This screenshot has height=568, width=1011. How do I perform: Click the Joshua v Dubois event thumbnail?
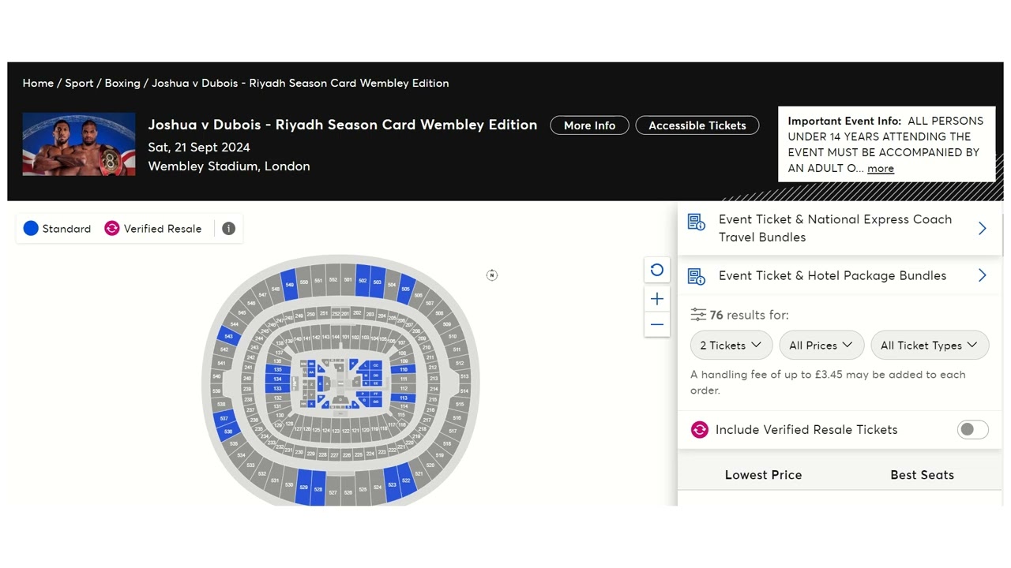(79, 144)
